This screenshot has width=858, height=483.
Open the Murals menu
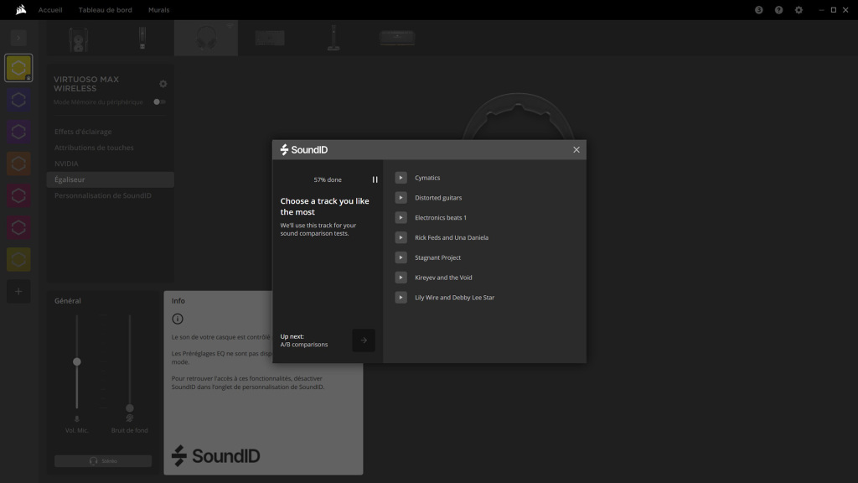click(158, 10)
